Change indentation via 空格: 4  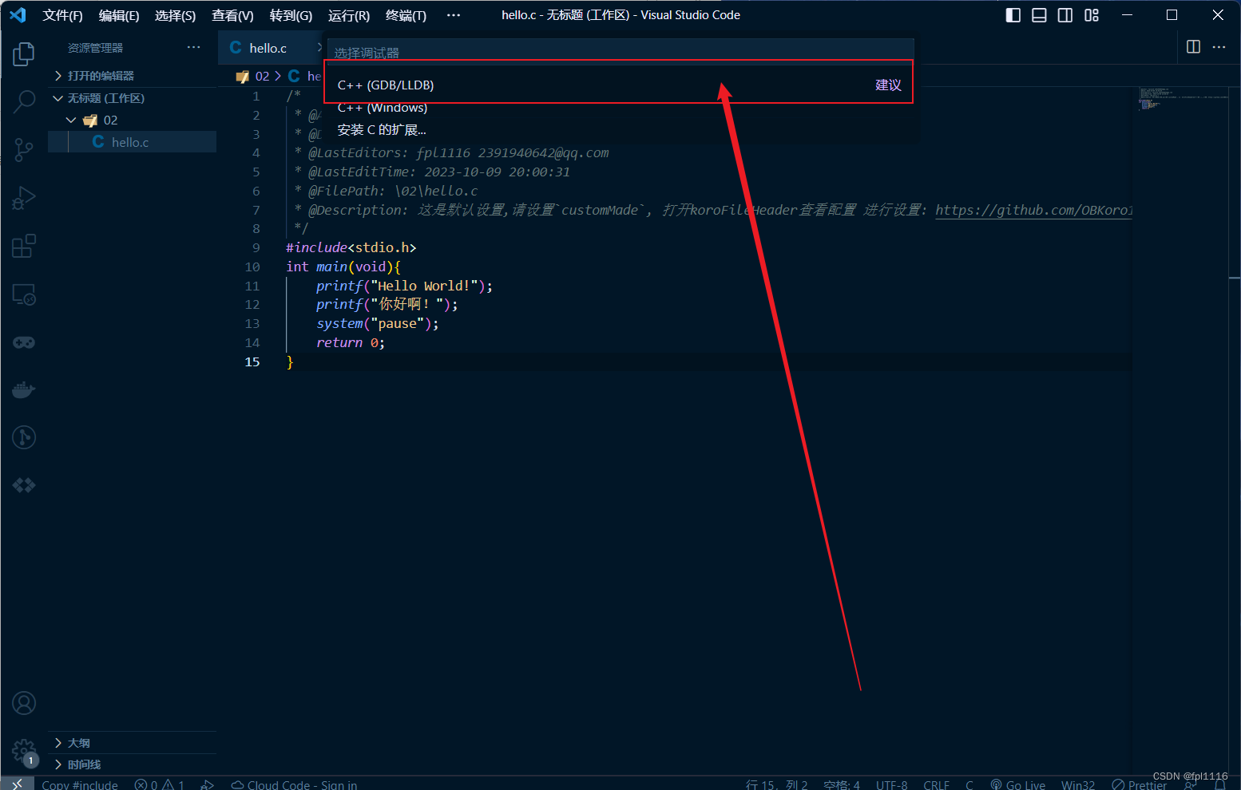pyautogui.click(x=842, y=785)
